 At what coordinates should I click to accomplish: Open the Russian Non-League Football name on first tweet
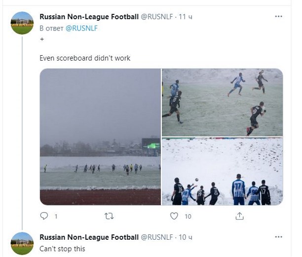coord(89,17)
